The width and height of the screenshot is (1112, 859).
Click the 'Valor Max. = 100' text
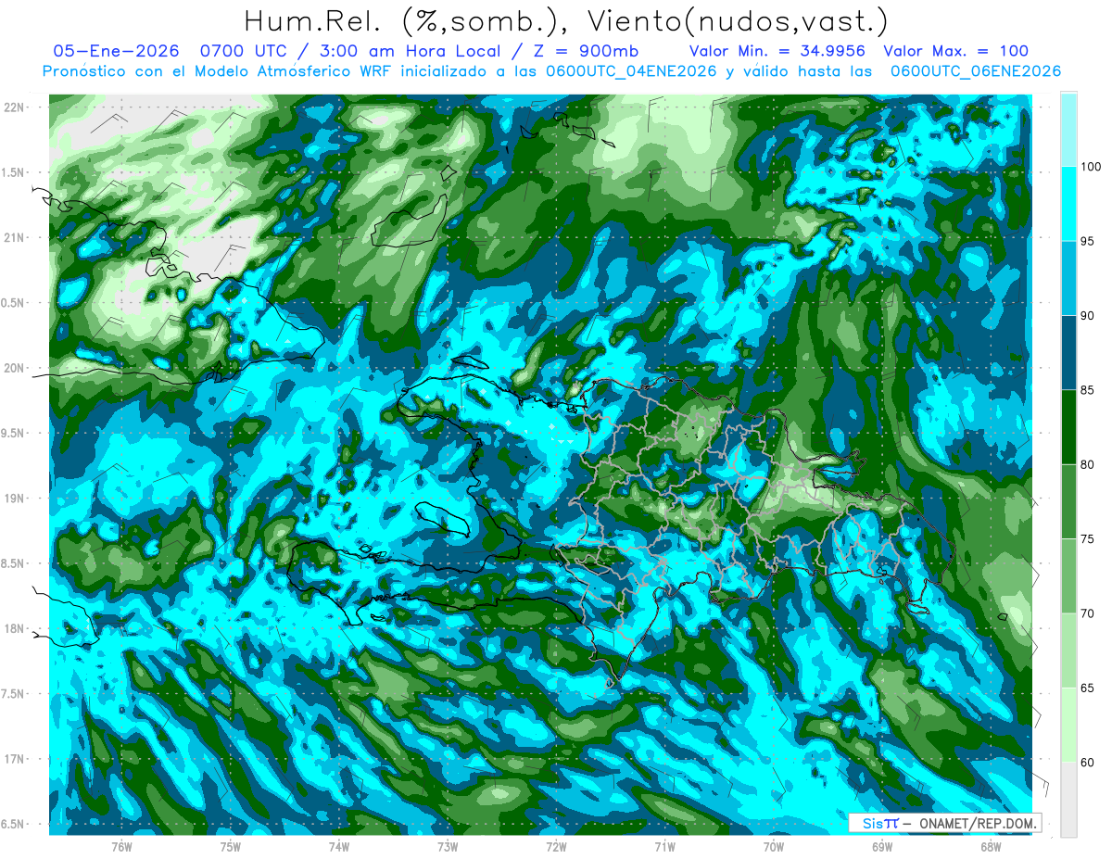point(955,51)
